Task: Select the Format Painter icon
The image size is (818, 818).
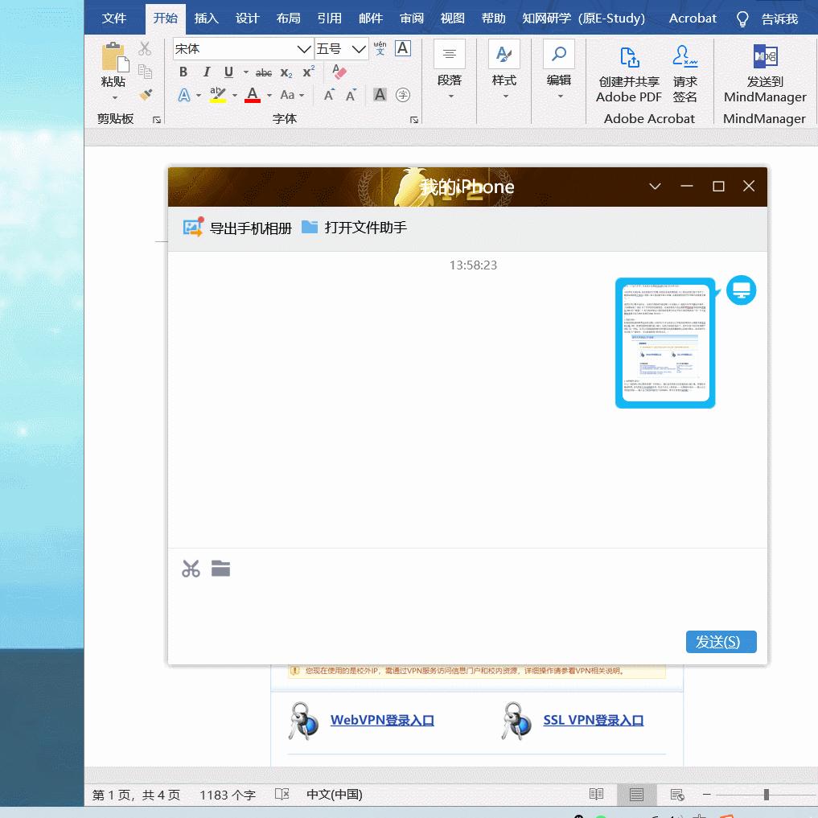Action: [147, 94]
